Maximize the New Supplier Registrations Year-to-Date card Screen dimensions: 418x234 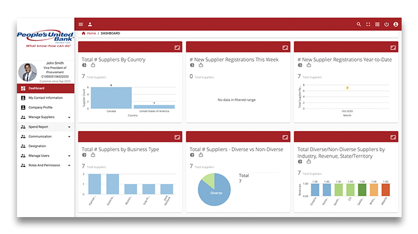(392, 47)
